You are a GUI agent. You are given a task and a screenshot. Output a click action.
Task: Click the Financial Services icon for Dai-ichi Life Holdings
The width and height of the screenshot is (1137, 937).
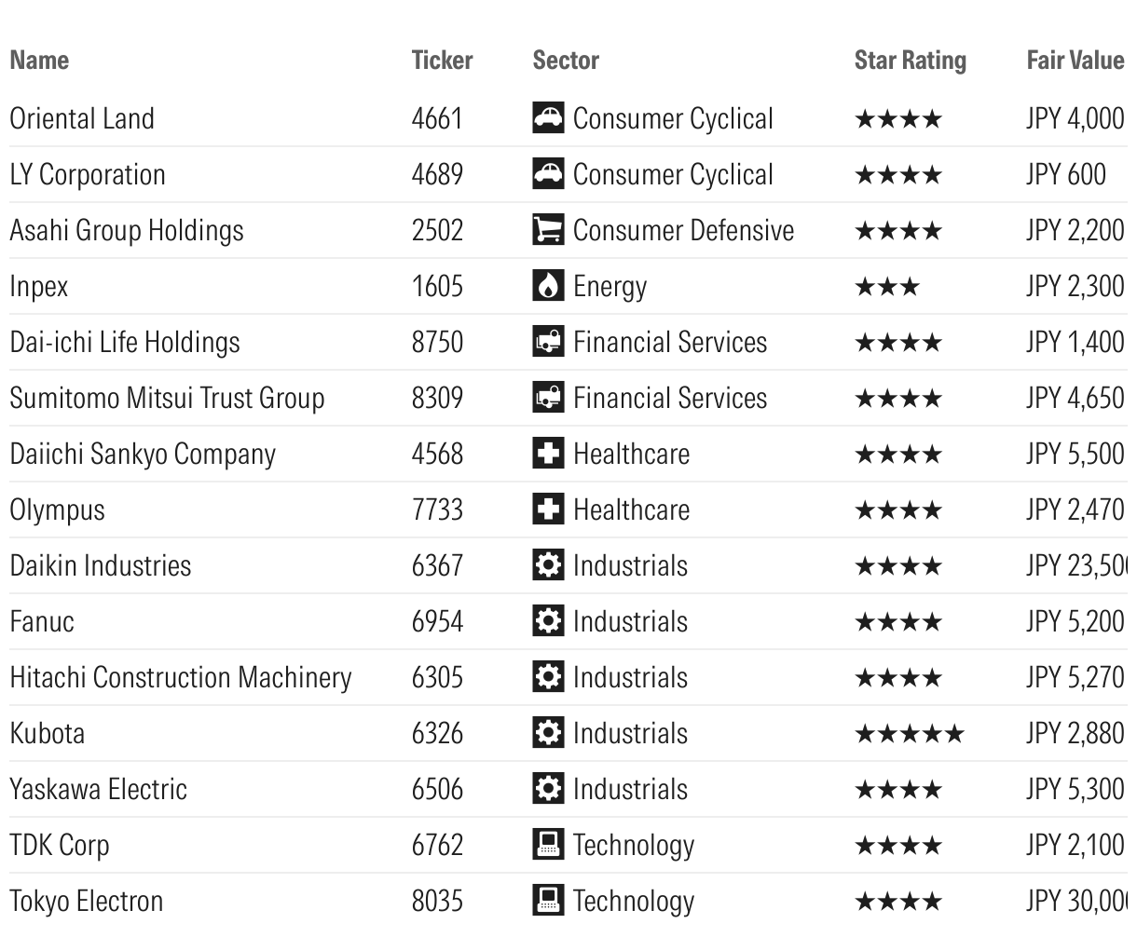point(548,342)
